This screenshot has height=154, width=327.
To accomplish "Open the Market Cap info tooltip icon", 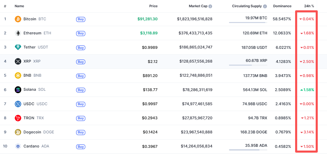I will pos(210,6).
